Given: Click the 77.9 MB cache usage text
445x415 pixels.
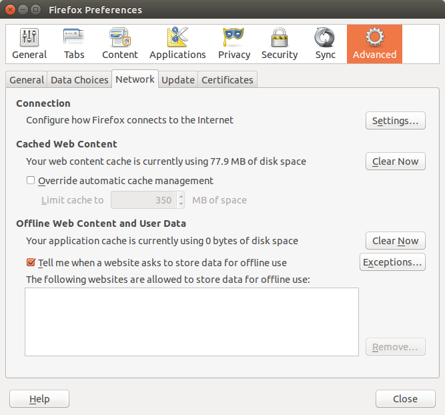Looking at the screenshot, I should click(x=166, y=161).
